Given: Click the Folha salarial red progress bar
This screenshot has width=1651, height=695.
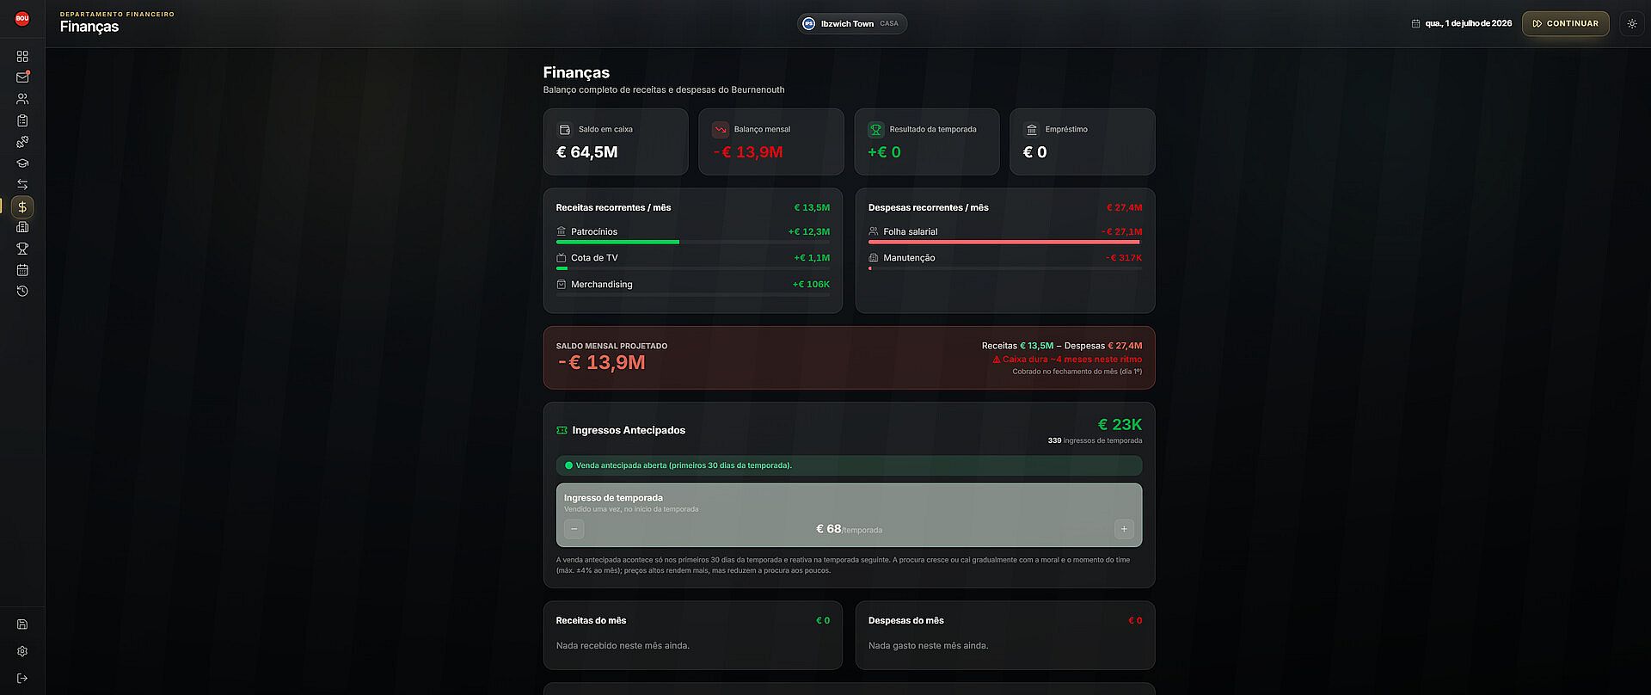Looking at the screenshot, I should 1005,243.
